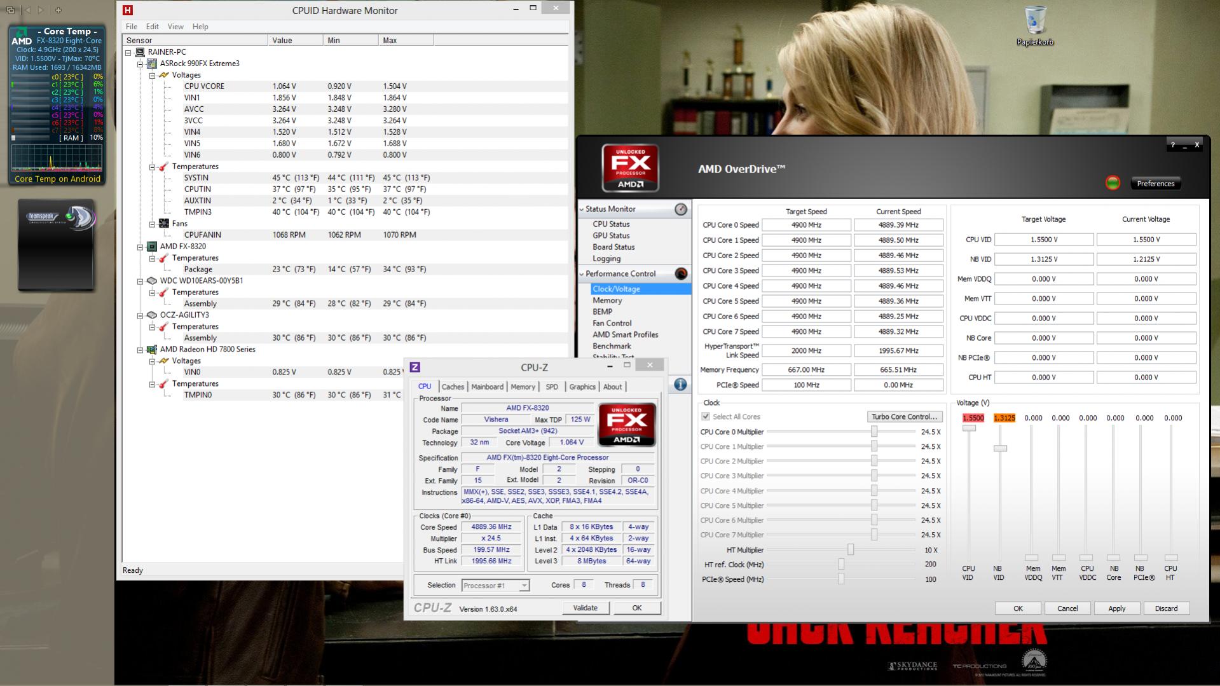Open the Help menu in Hardware Monitor
Image resolution: width=1220 pixels, height=686 pixels.
tap(200, 27)
